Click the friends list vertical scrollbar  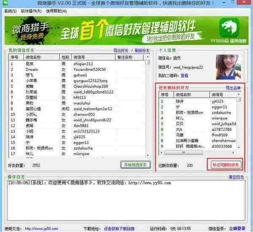click(x=148, y=109)
